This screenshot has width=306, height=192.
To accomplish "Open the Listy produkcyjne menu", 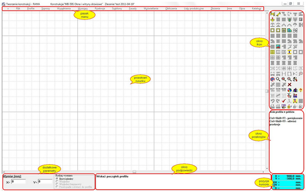I will click(193, 8).
